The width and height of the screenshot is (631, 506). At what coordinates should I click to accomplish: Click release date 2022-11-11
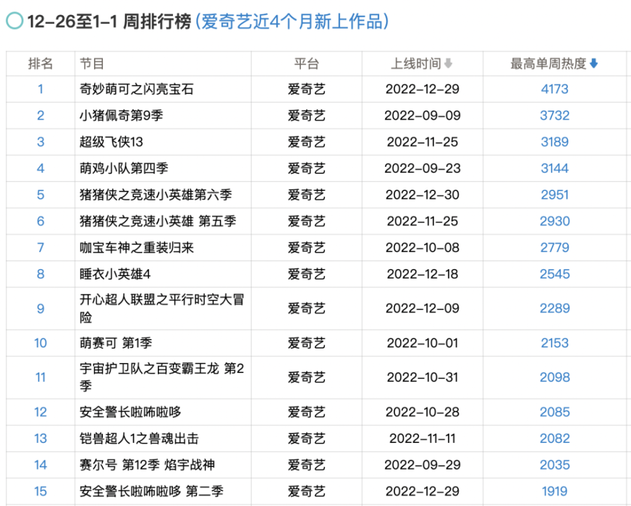click(422, 439)
